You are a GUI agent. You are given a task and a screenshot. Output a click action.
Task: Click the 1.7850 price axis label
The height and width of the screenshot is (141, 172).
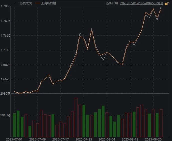coord(5,6)
